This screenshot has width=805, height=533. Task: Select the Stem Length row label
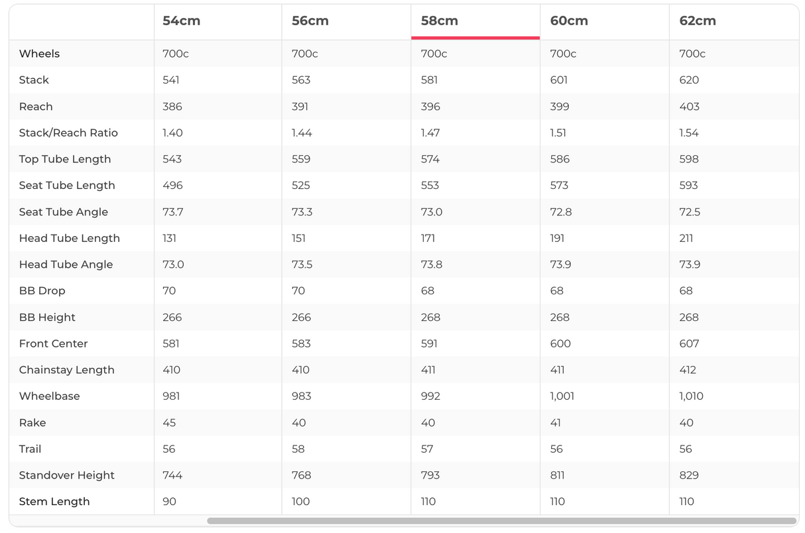54,502
